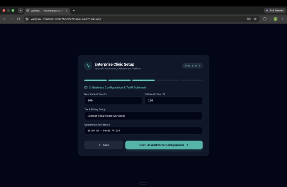Reload the page with the refresh icon
The image size is (287, 187).
pyautogui.click(x=19, y=19)
